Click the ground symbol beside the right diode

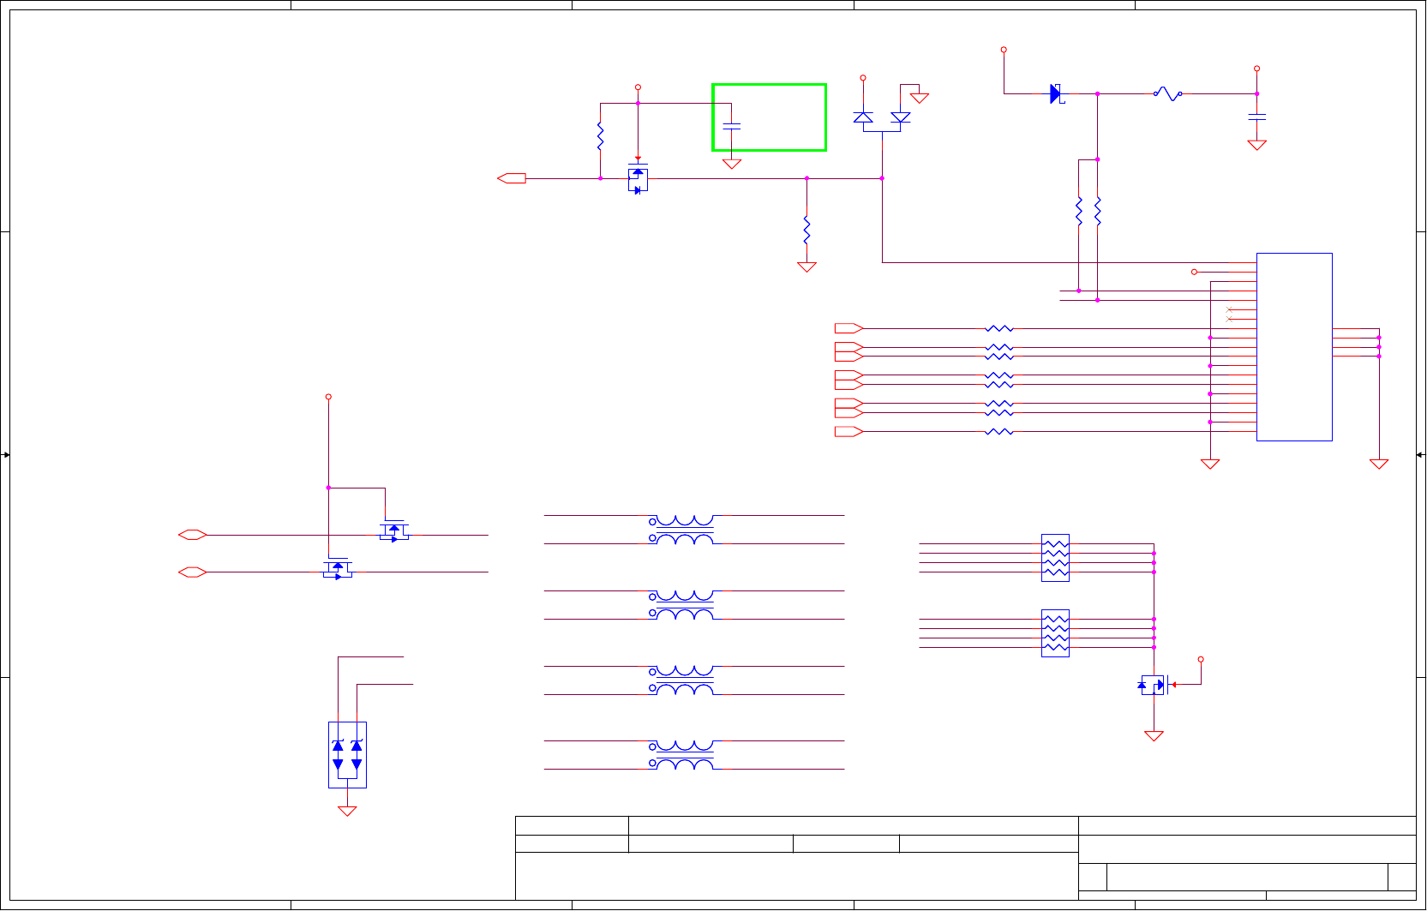(920, 98)
